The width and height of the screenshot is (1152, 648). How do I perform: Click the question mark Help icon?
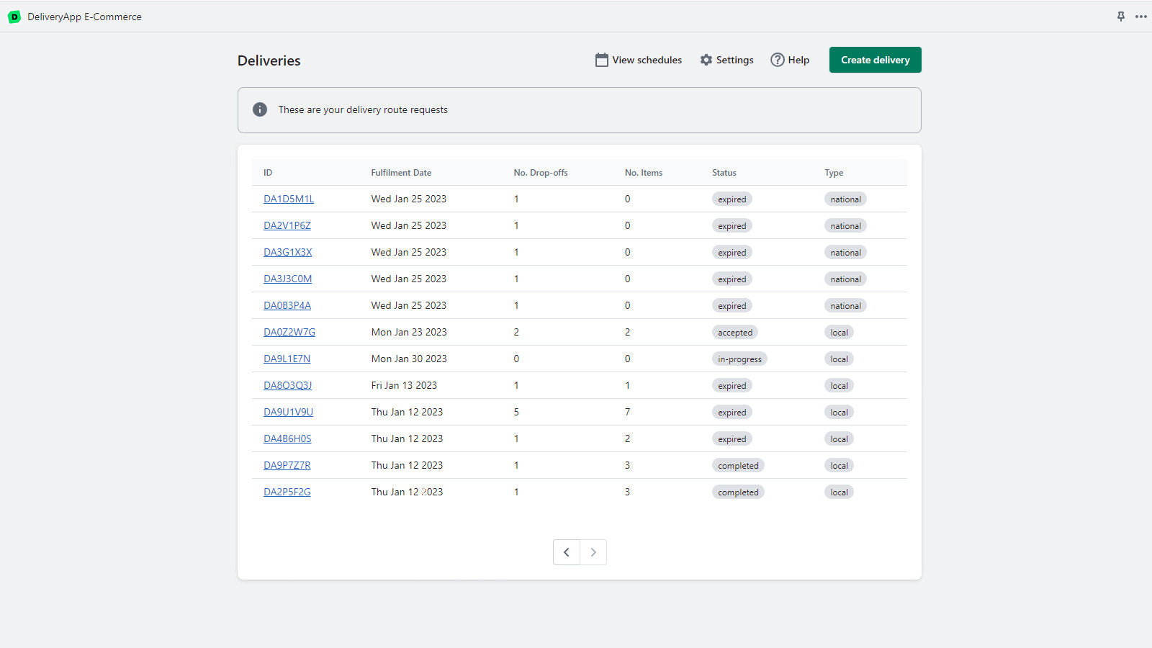778,60
